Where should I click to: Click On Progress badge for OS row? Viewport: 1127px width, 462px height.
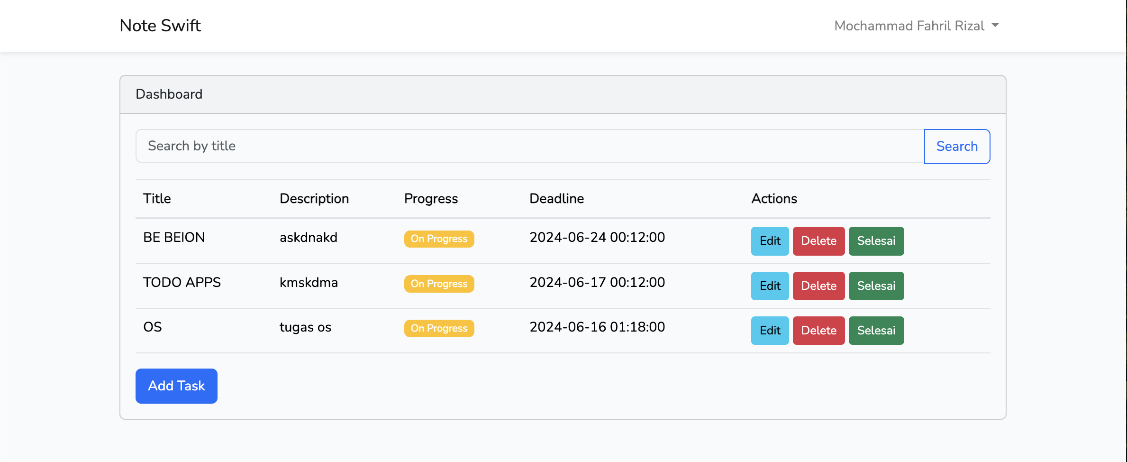(439, 328)
